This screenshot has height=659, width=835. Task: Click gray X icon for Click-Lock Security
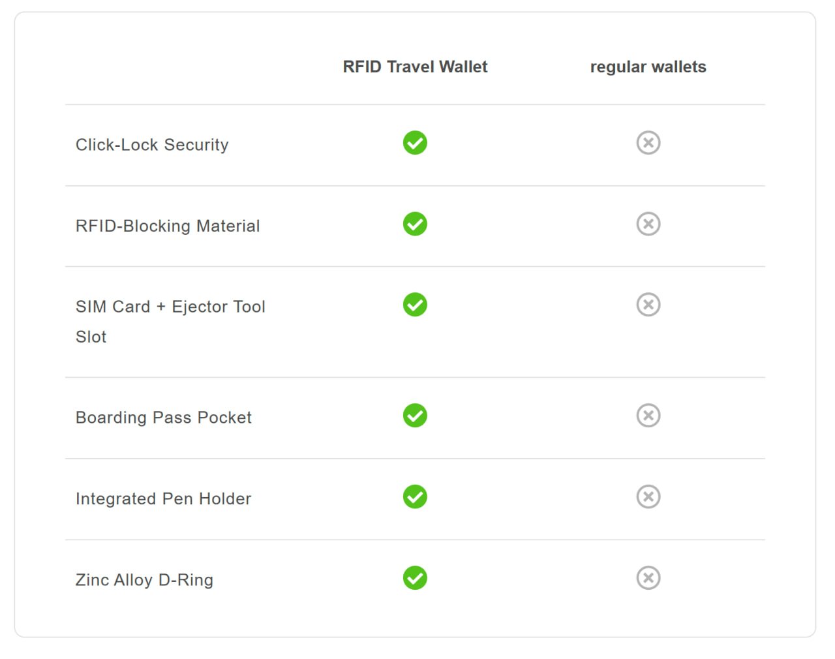click(648, 143)
